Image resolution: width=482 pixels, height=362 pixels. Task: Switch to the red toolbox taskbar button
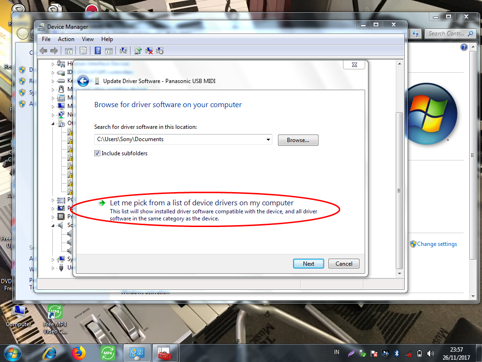[165, 353]
